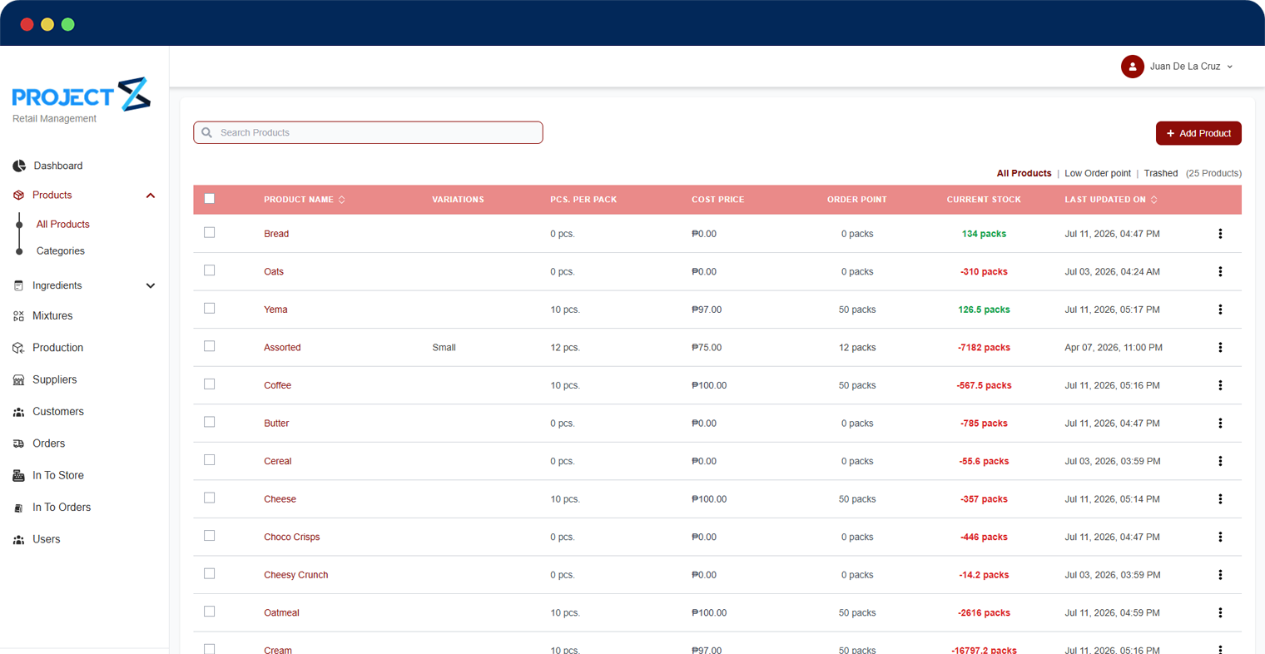This screenshot has width=1265, height=654.
Task: Check the Oats row checkbox
Action: coord(210,270)
